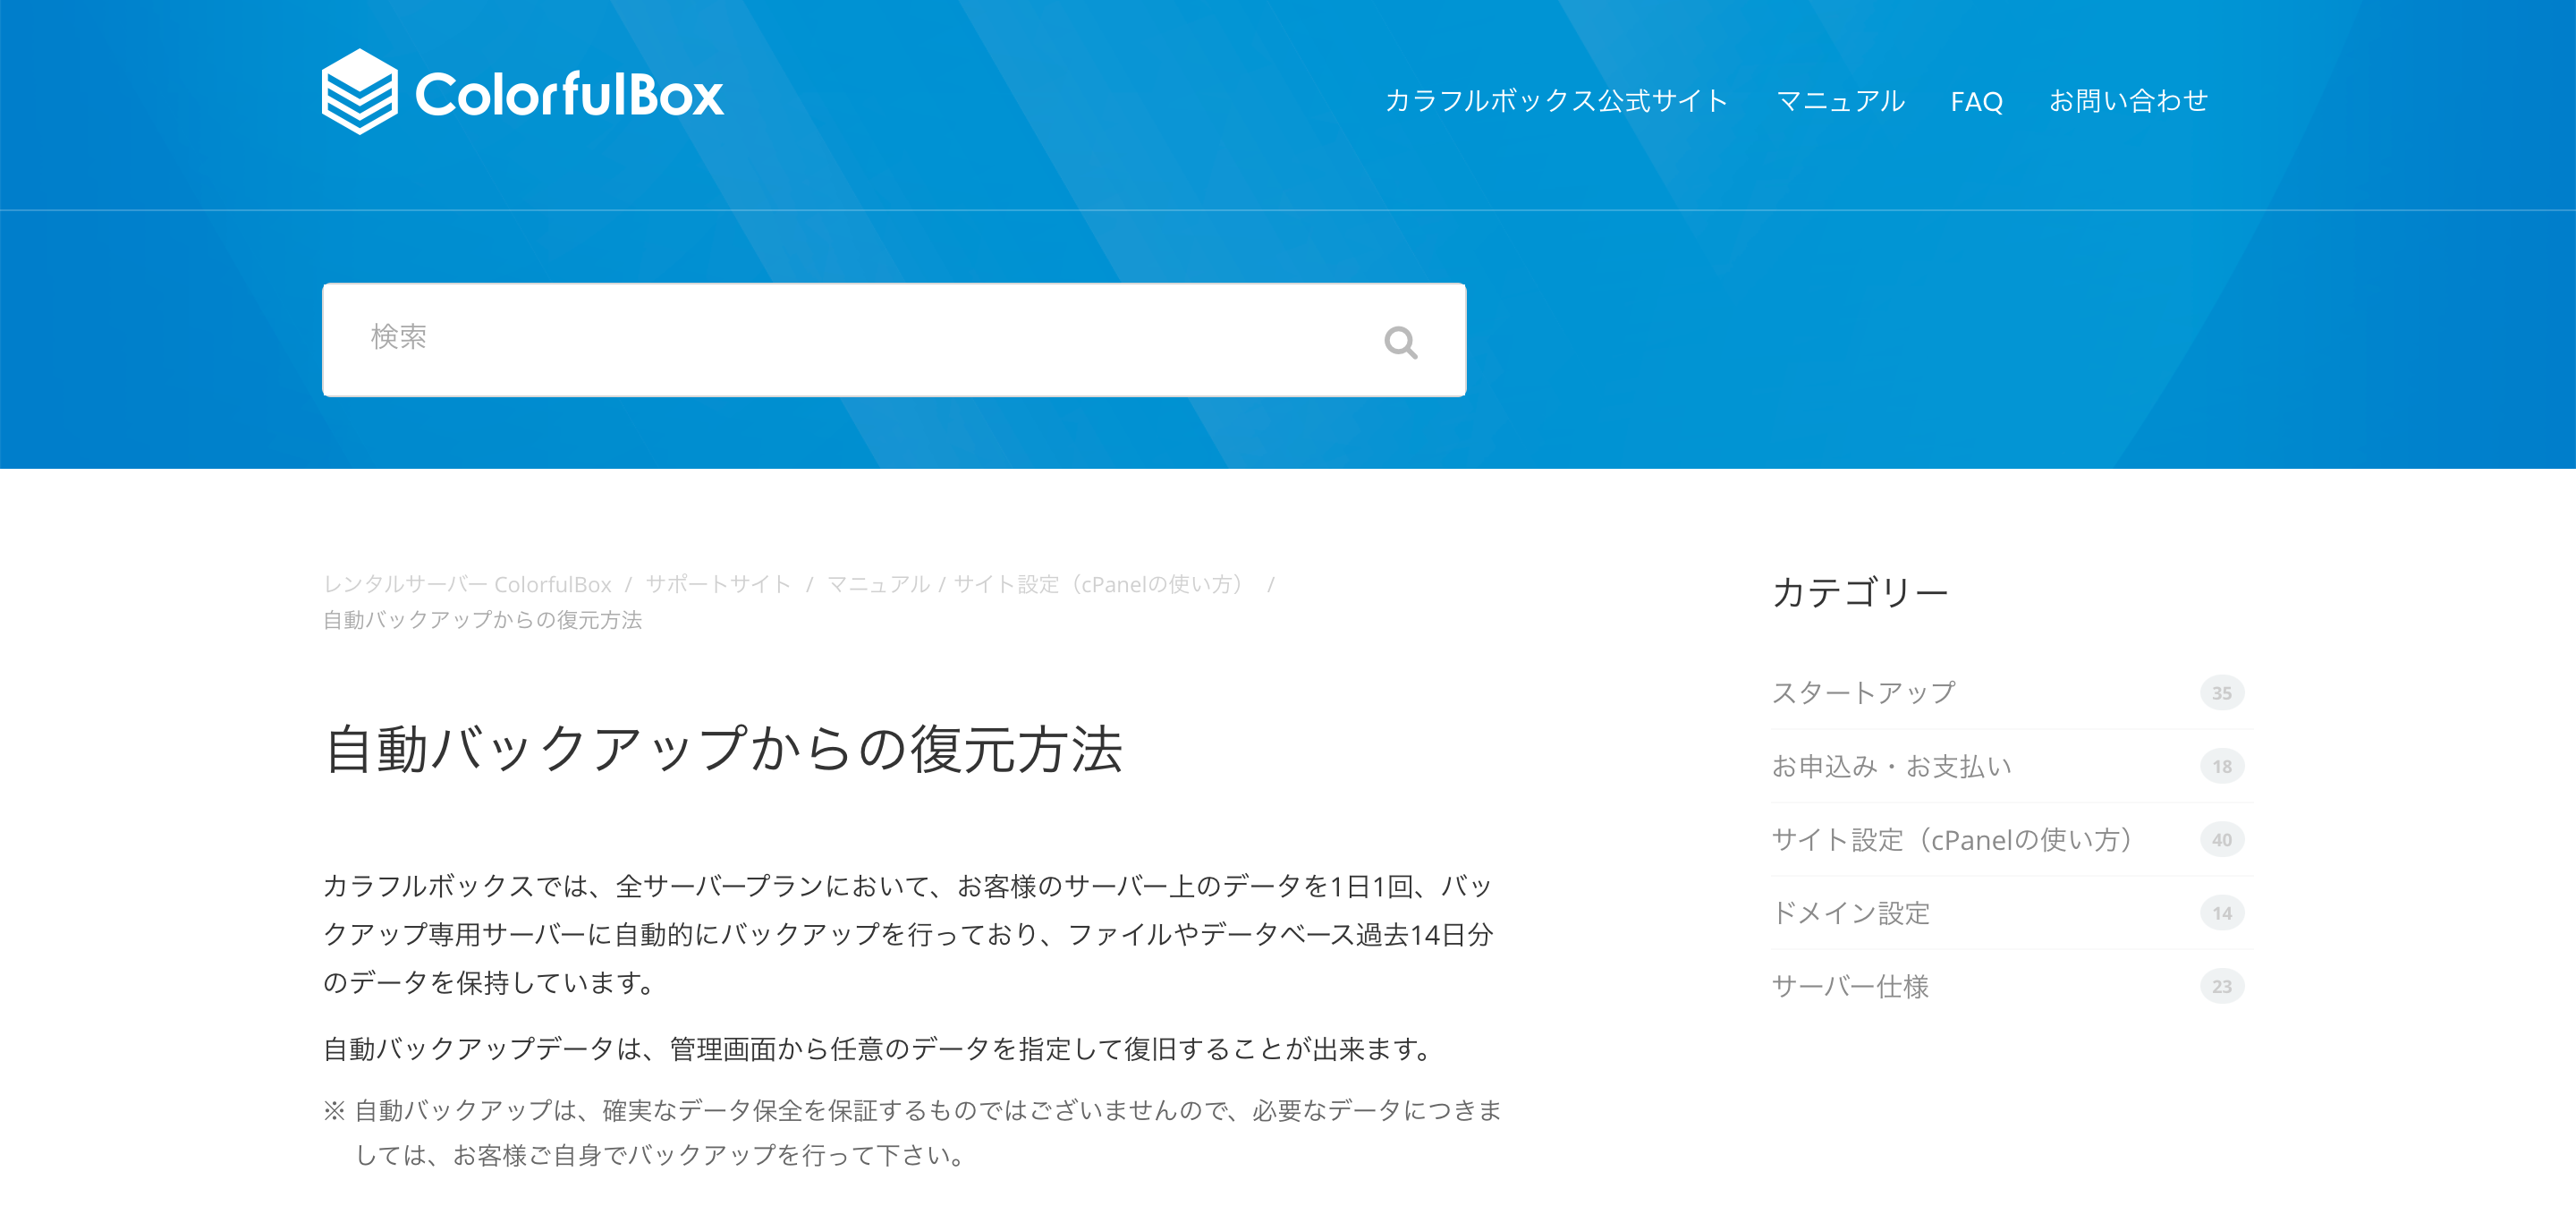This screenshot has height=1231, width=2576.
Task: Open ドメイン設定 category
Action: coord(1850,913)
